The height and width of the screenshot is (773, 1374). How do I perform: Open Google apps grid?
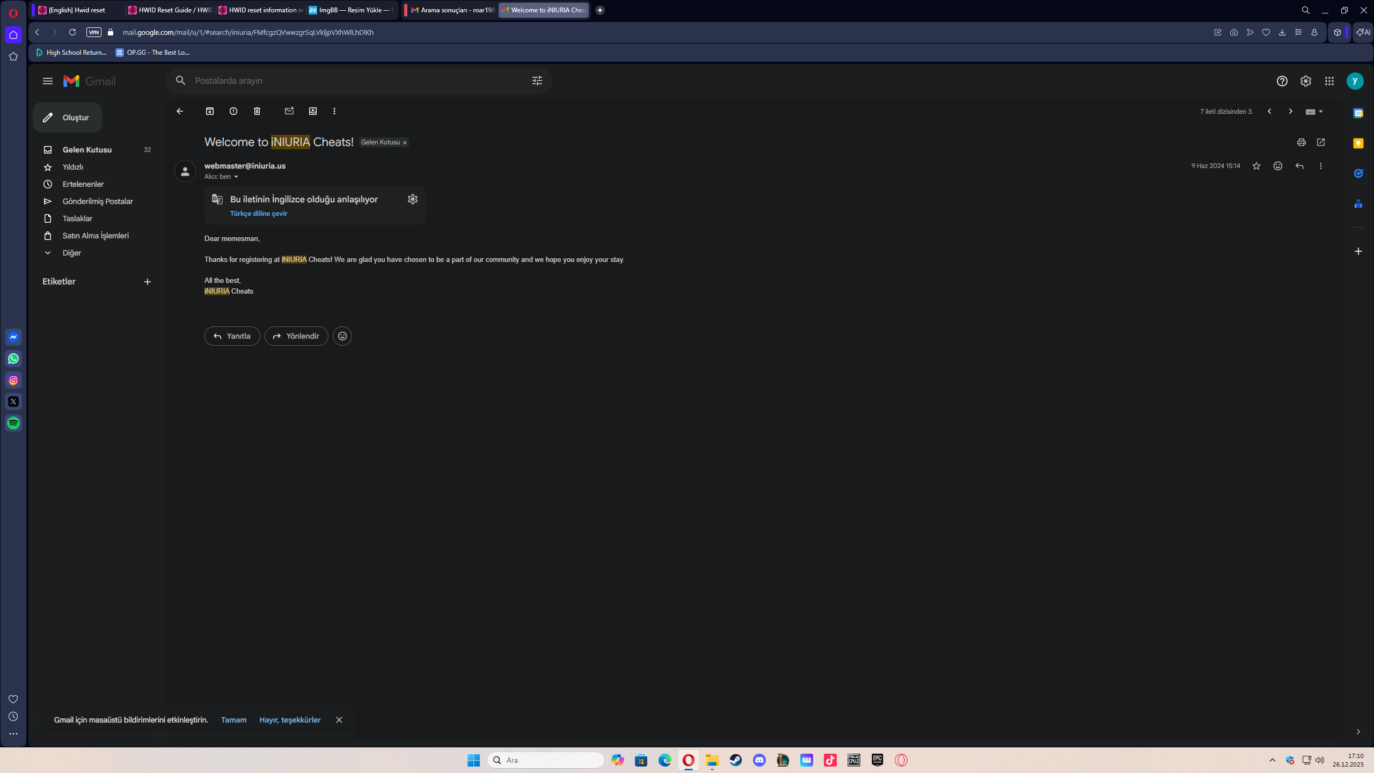click(1329, 81)
